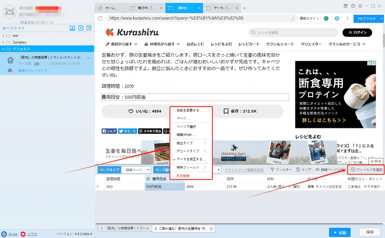385x238 pixels.
Task: Click the 高速スクレイピング icon in the sidebar
Action: pos(10,70)
